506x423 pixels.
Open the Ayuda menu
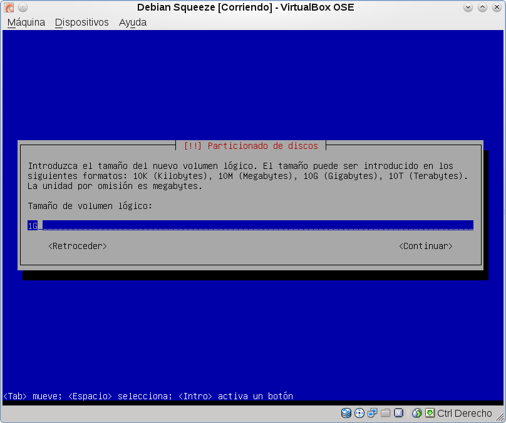133,23
